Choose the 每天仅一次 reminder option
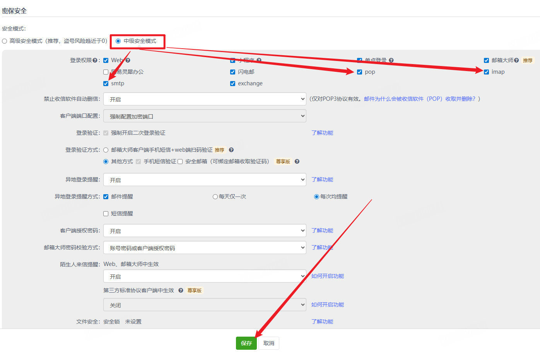This screenshot has width=540, height=354. click(x=215, y=196)
